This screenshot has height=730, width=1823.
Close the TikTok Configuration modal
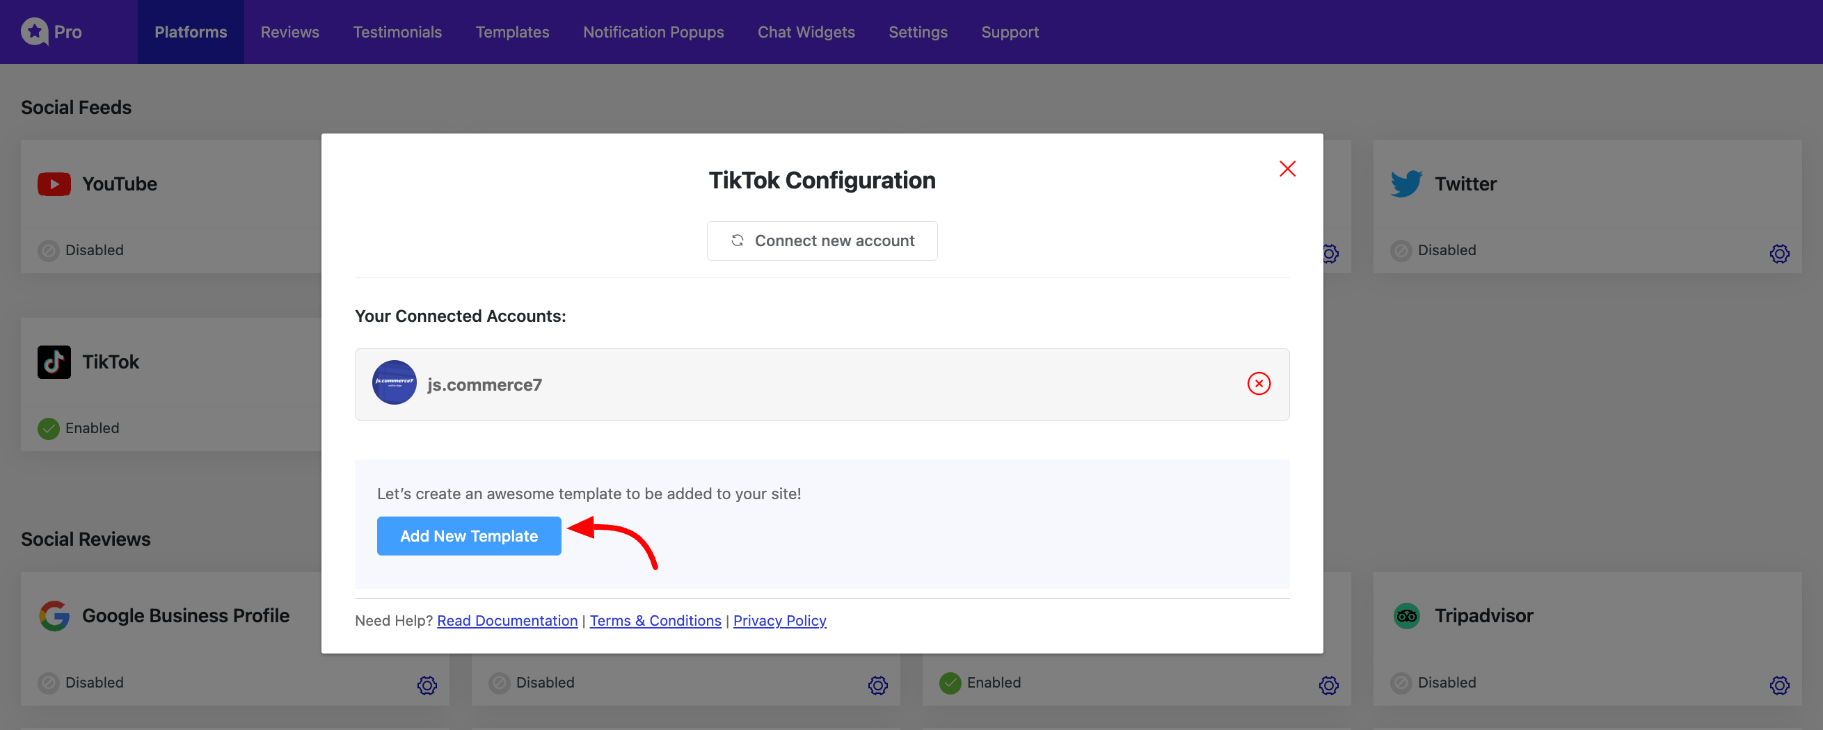tap(1287, 168)
